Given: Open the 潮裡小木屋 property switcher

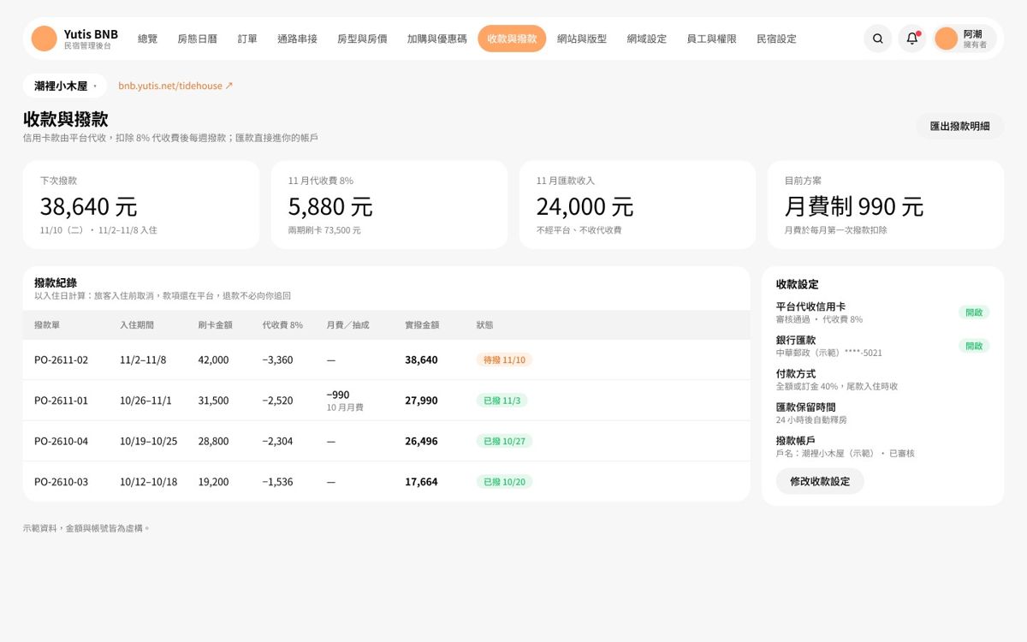Looking at the screenshot, I should click(x=65, y=86).
